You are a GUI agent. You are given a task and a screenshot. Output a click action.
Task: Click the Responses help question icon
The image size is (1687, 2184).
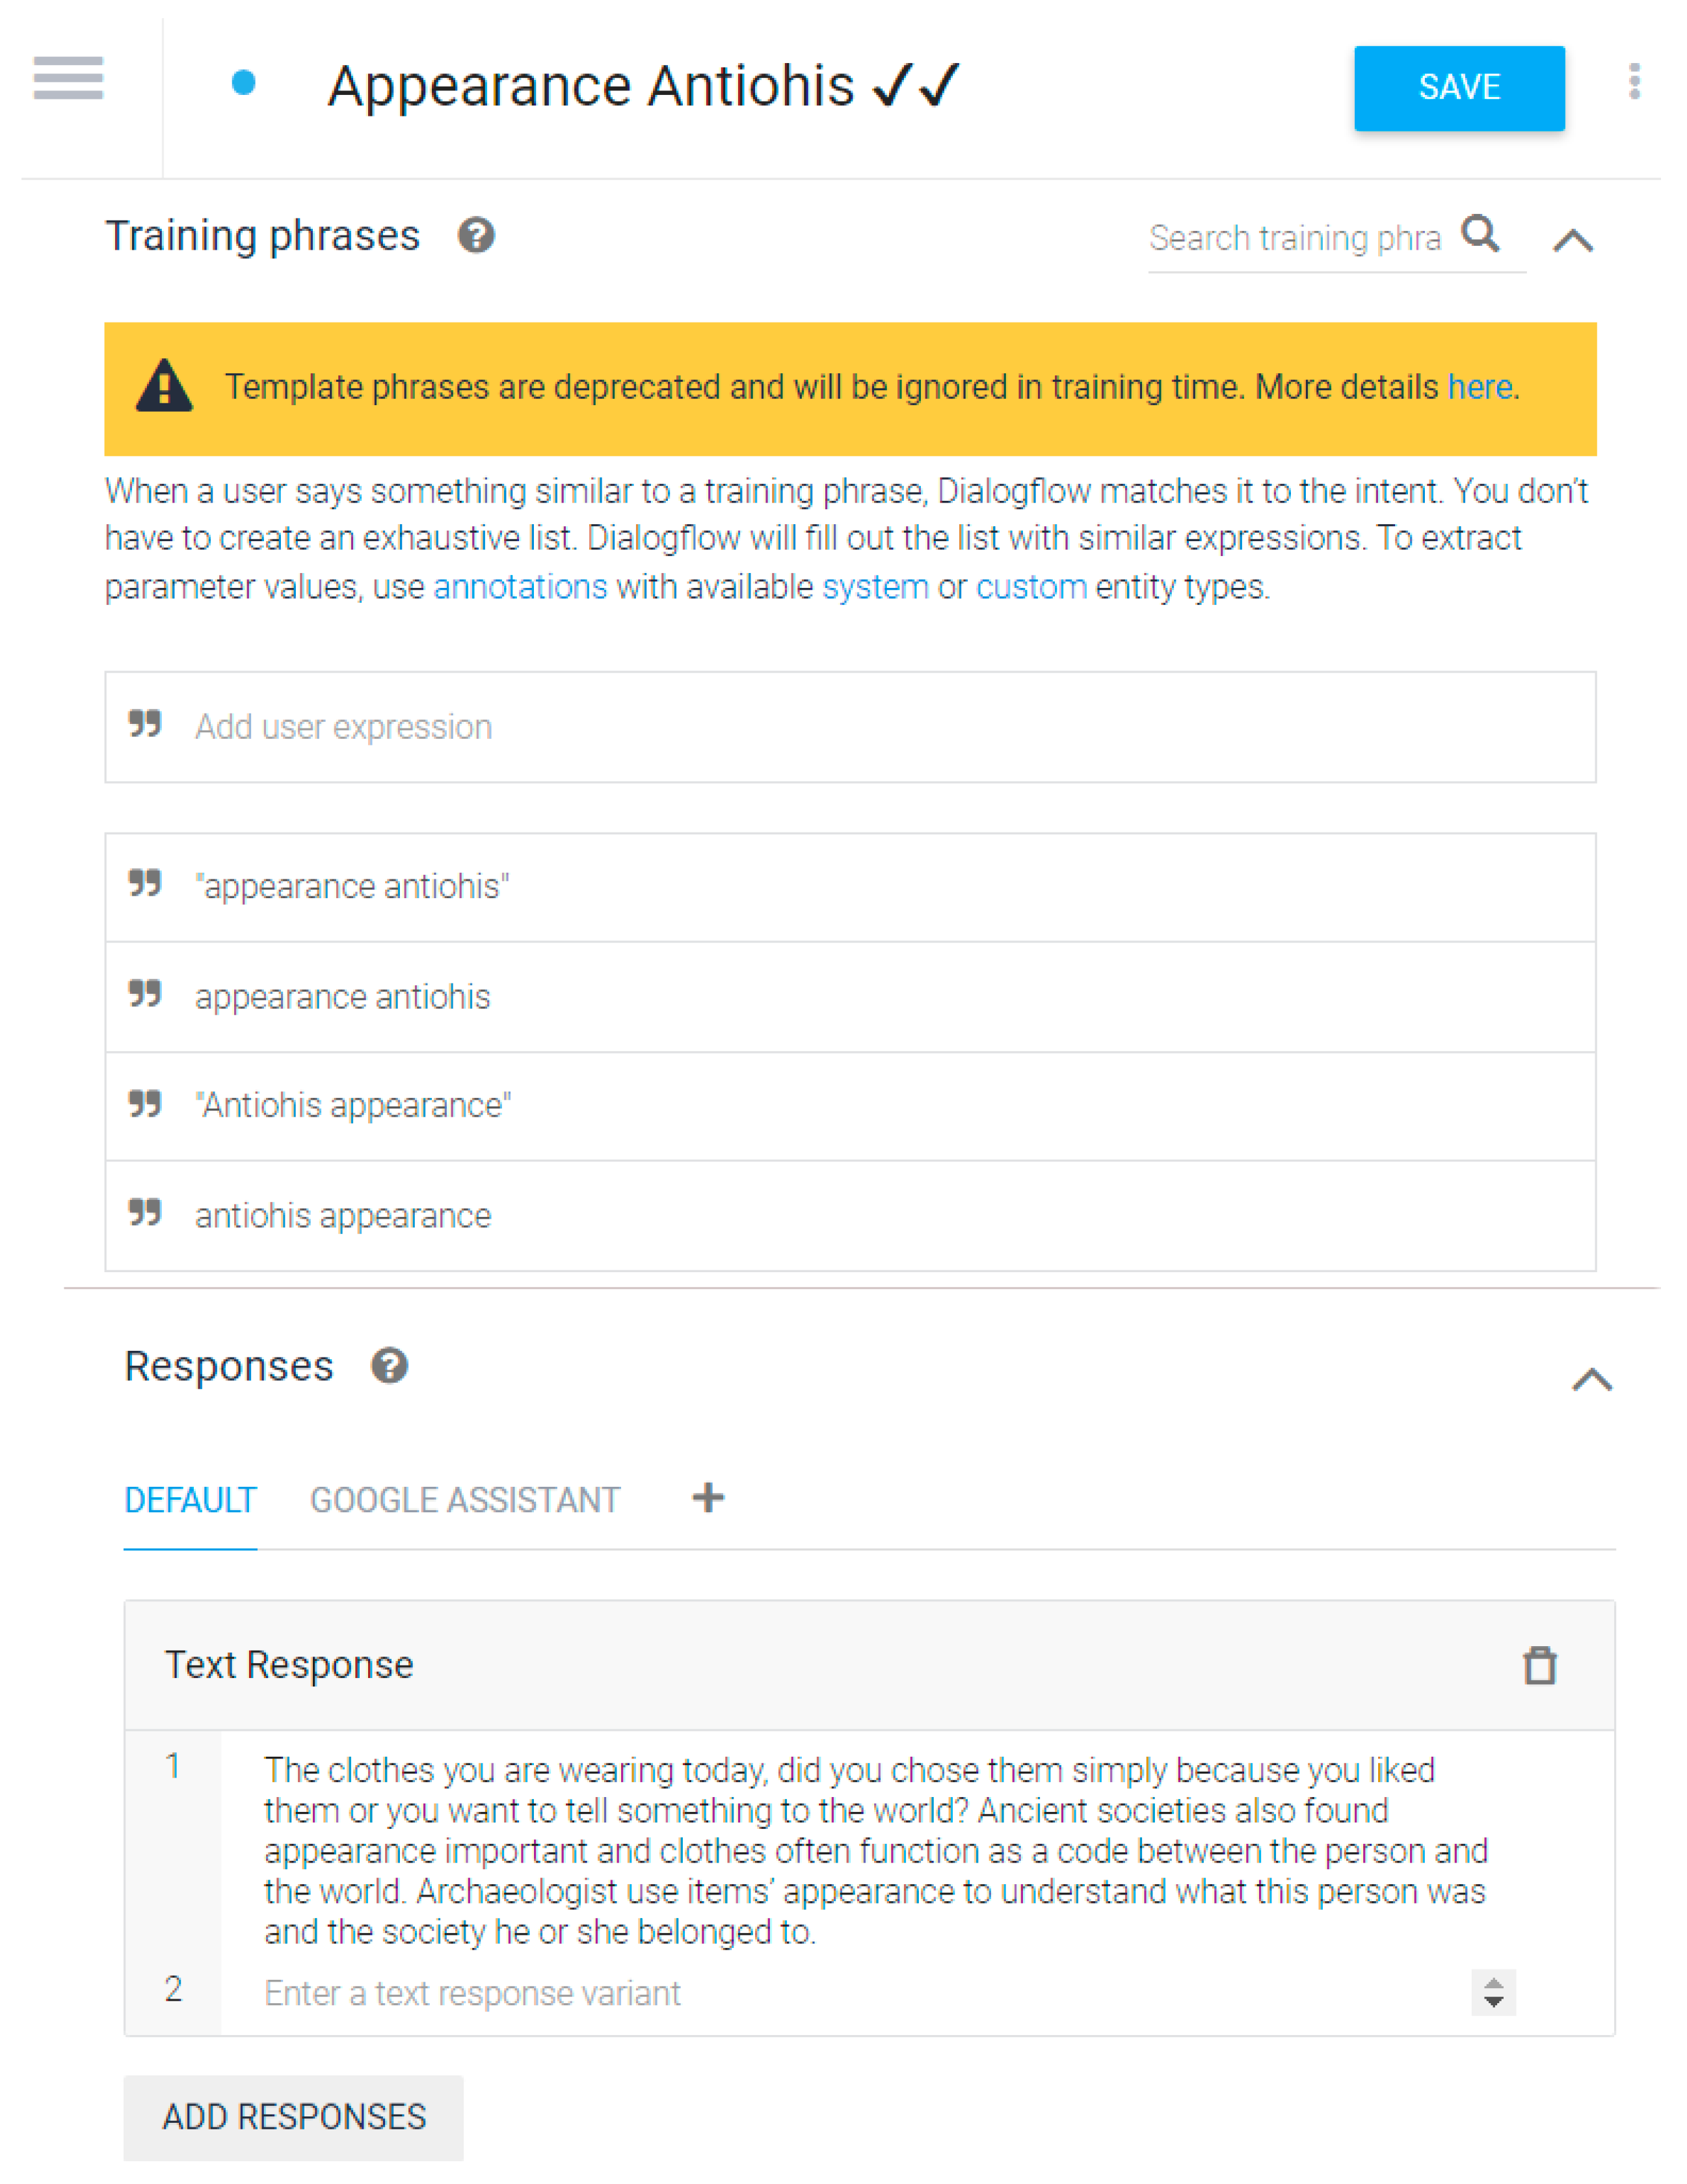pos(389,1365)
